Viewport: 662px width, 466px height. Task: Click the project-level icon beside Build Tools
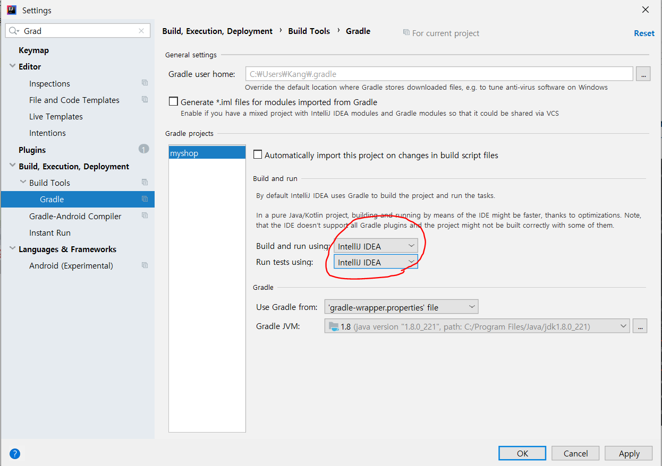pos(145,182)
